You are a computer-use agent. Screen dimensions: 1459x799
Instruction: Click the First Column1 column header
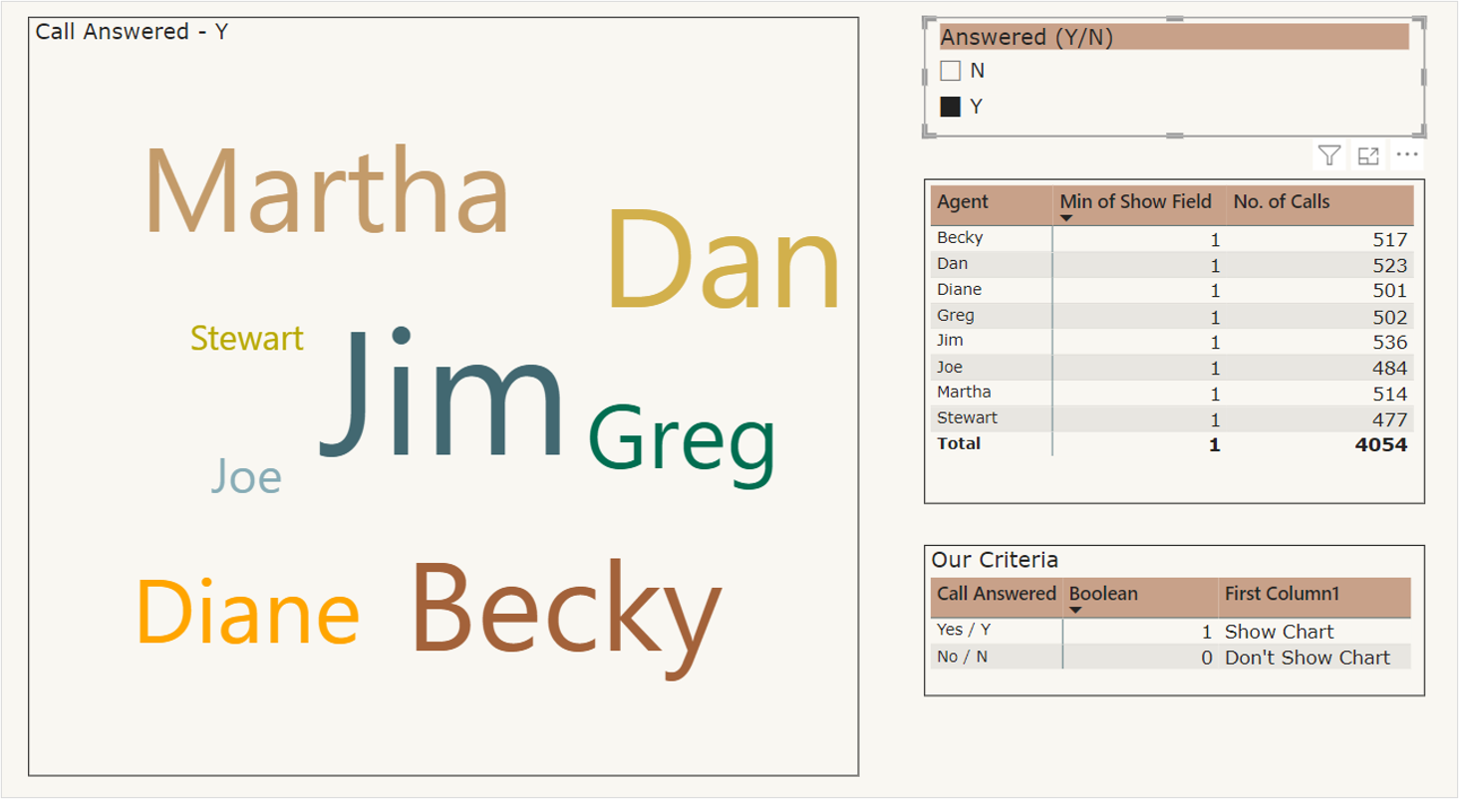click(x=1282, y=594)
